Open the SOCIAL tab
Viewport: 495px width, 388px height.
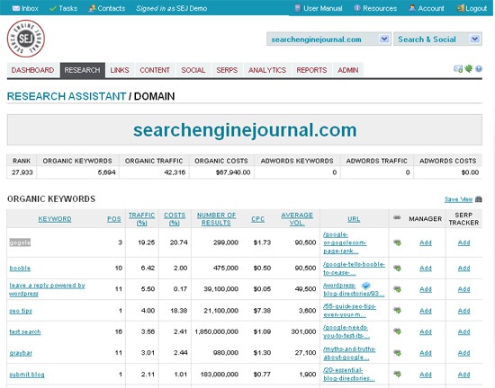coord(193,70)
